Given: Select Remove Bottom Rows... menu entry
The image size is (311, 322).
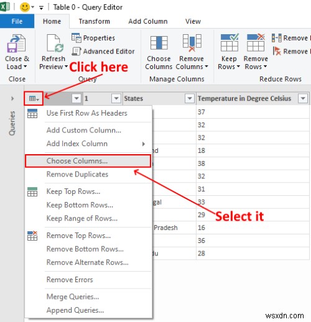Looking at the screenshot, I should 88,249.
